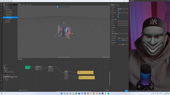Click the Local coordinate button in viewport toolbar
The image size is (170, 95).
64,7
